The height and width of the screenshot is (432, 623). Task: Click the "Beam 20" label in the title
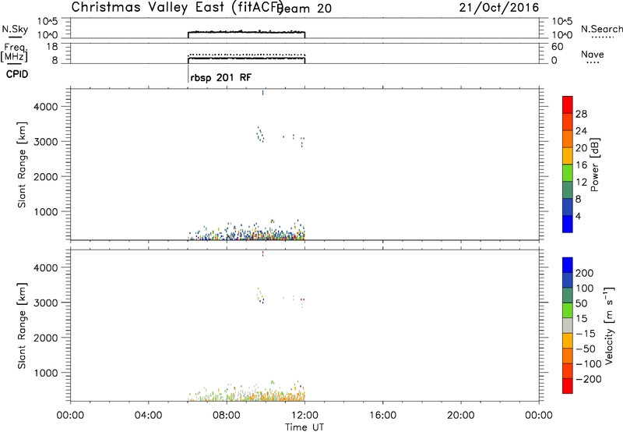[x=304, y=9]
